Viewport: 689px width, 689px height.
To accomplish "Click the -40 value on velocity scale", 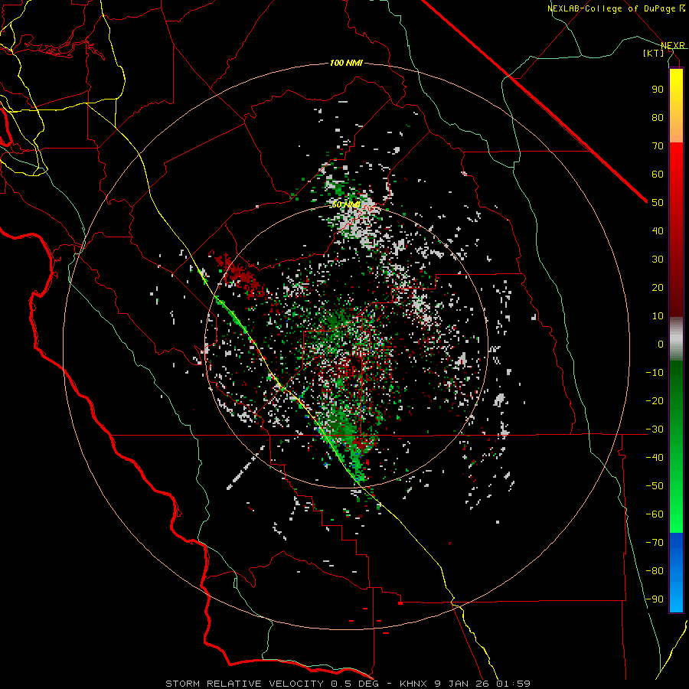I will pyautogui.click(x=655, y=458).
